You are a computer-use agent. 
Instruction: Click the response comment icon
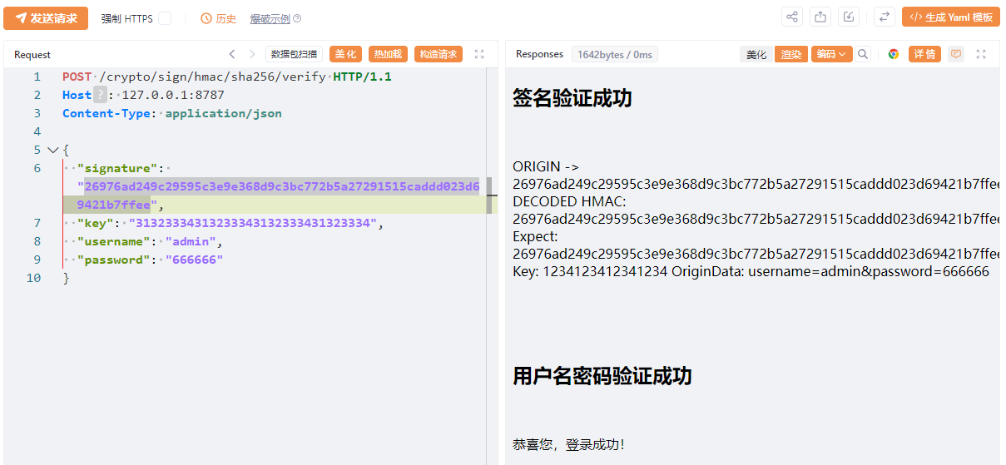(956, 54)
